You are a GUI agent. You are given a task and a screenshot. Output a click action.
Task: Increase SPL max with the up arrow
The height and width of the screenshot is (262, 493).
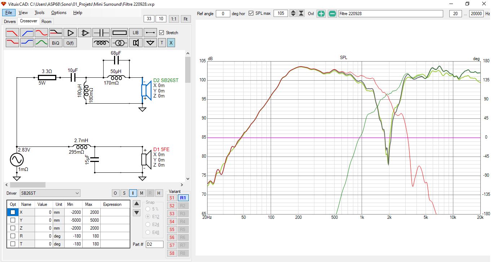[x=293, y=12]
